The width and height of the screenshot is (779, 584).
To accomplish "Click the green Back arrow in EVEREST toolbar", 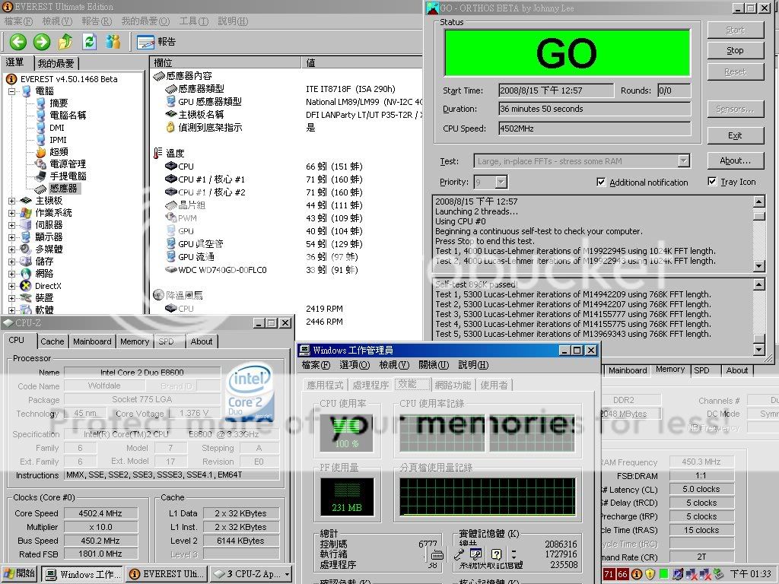I will pos(17,42).
